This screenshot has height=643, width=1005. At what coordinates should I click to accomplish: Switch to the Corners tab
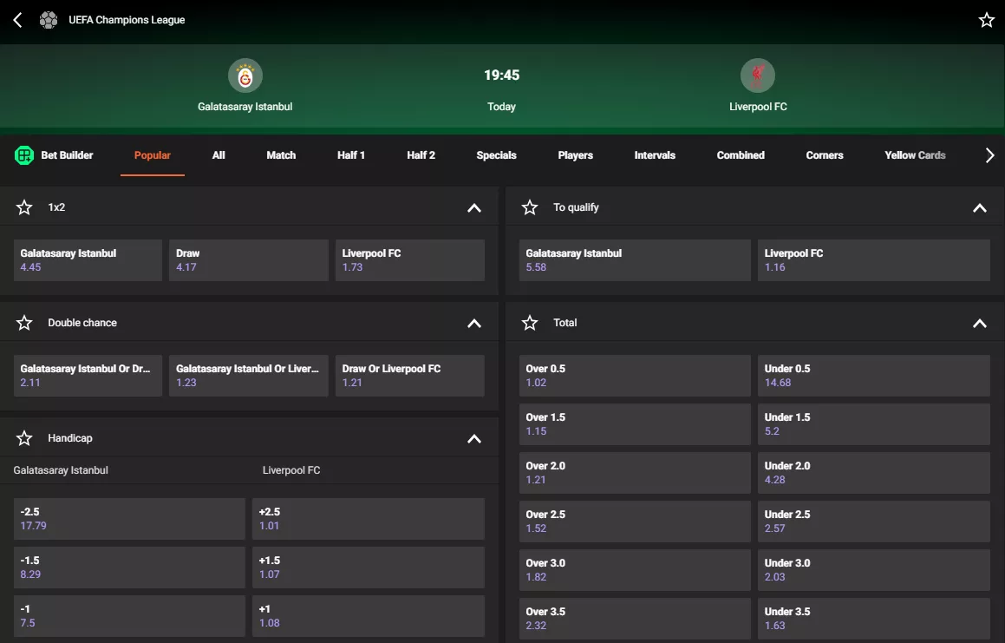pyautogui.click(x=824, y=154)
